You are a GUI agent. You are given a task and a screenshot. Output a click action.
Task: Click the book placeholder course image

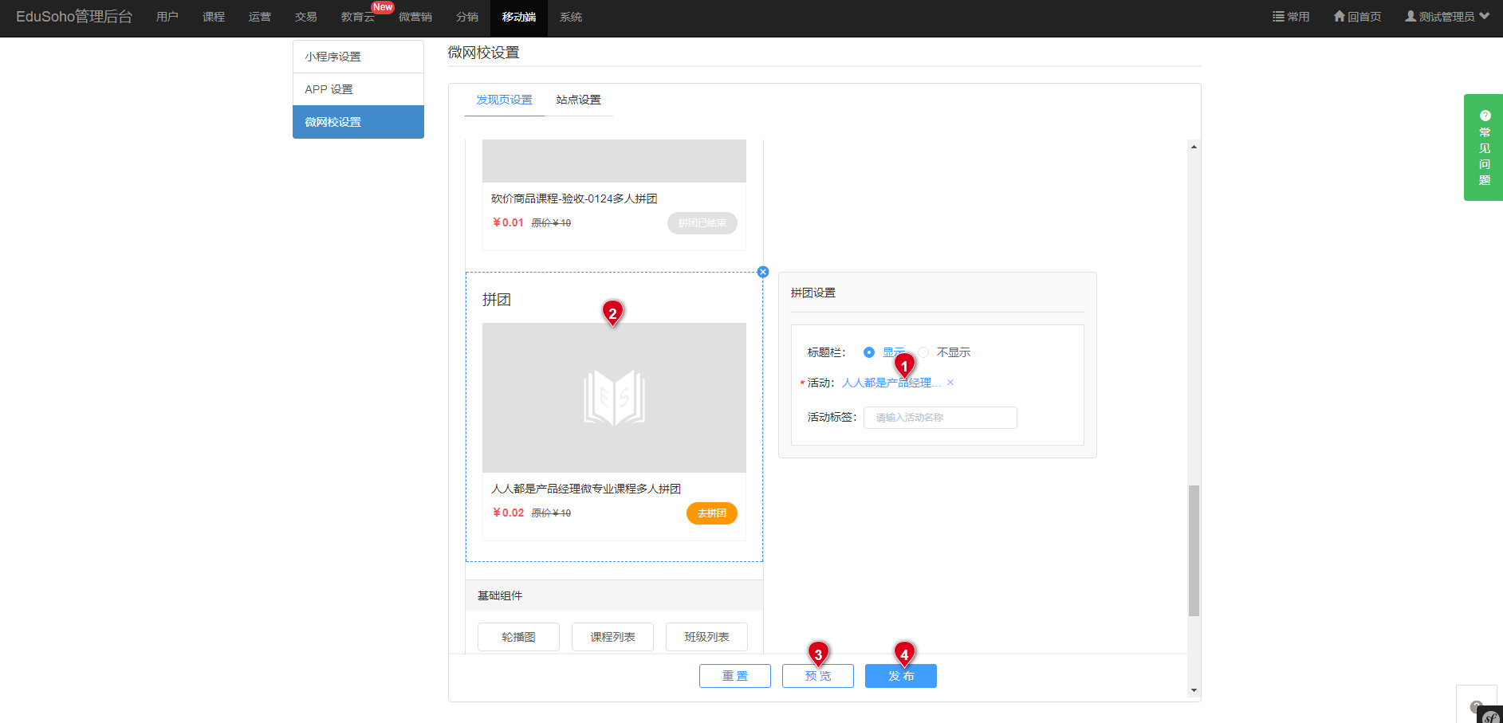[614, 397]
